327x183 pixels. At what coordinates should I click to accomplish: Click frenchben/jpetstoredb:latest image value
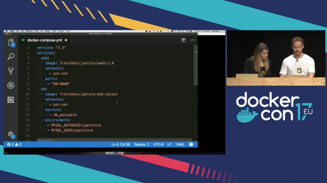[x=89, y=94]
